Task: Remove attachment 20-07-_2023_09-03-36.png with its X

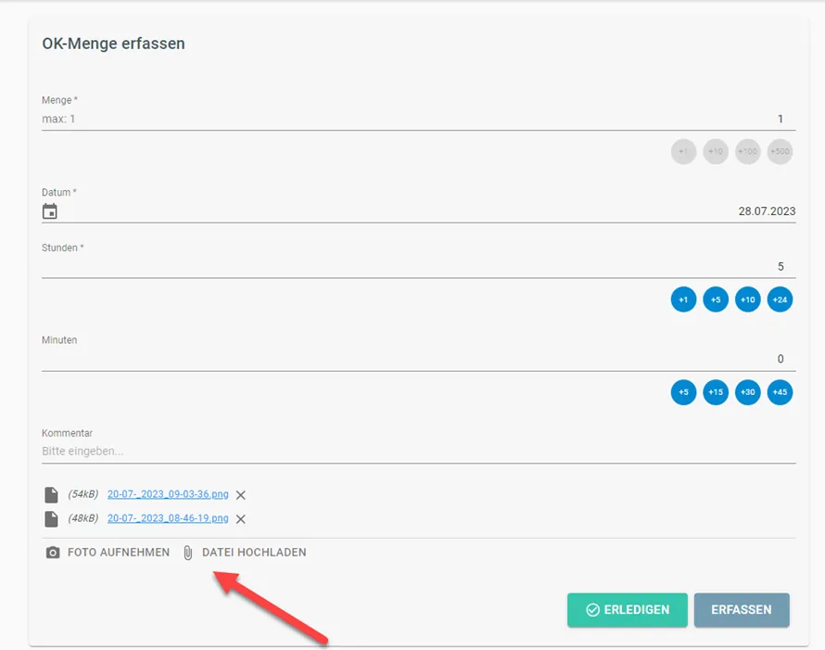Action: 240,495
